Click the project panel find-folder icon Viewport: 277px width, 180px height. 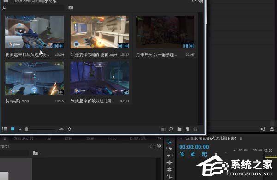pyautogui.click(x=36, y=153)
